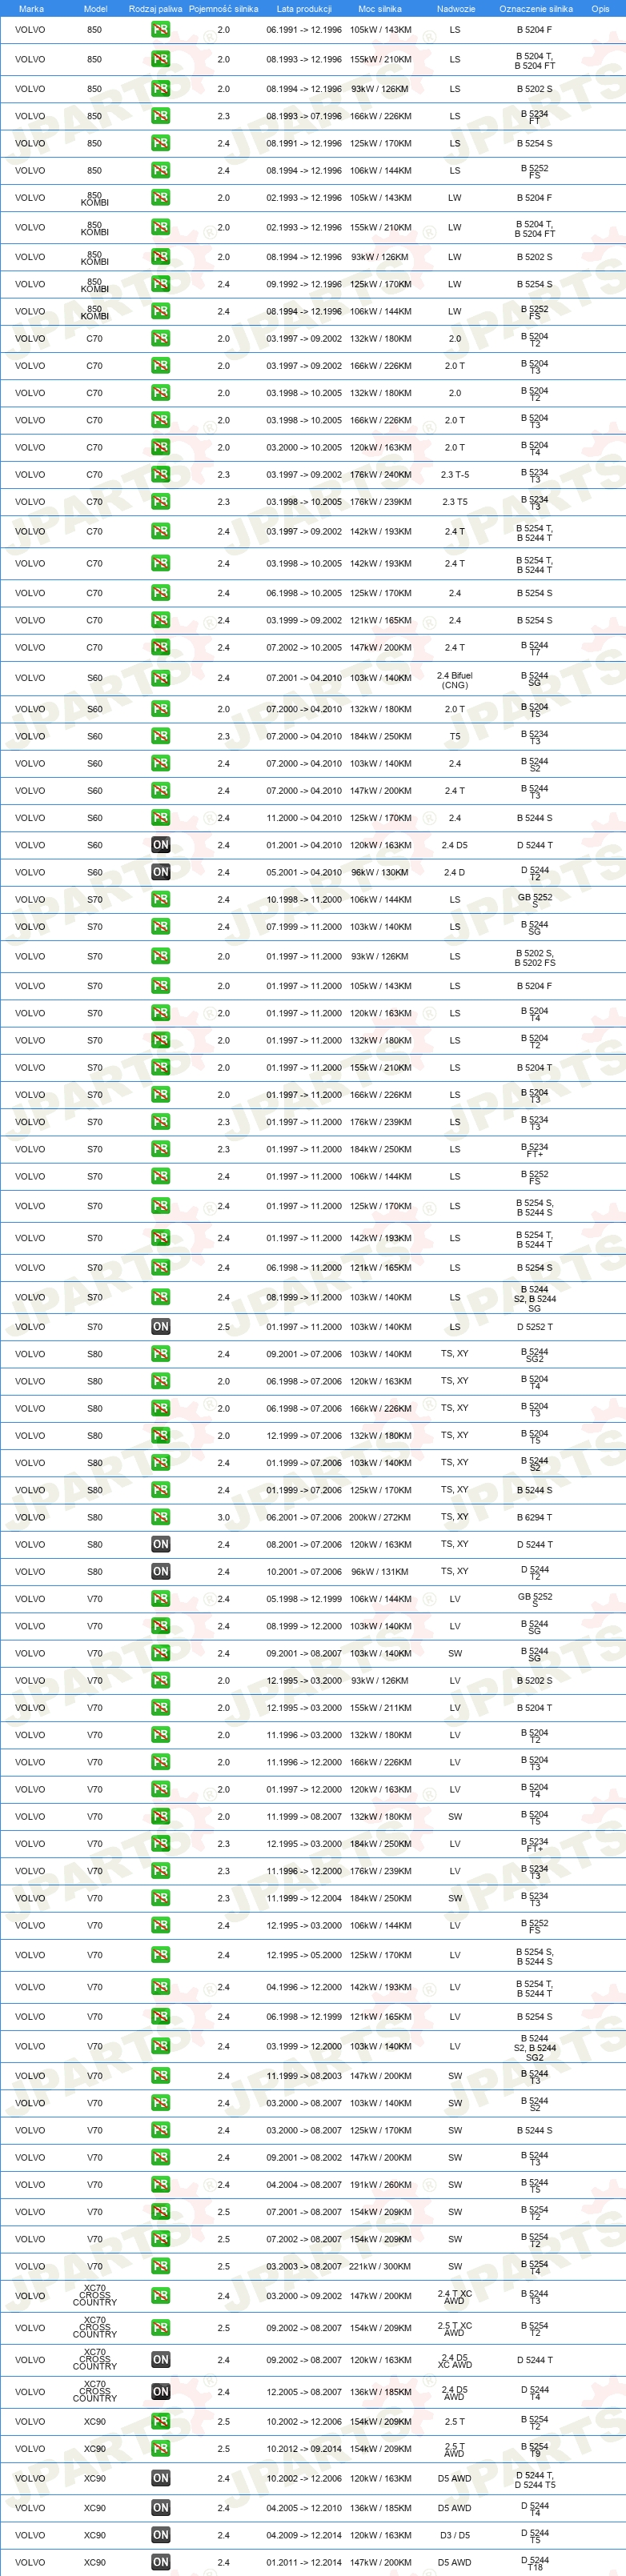Click the power value 96kW / 130KM
The width and height of the screenshot is (626, 2576).
[x=380, y=872]
